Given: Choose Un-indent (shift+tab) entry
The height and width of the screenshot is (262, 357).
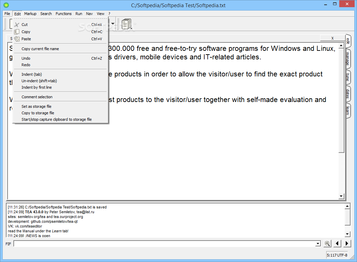Looking at the screenshot, I should pos(60,81).
